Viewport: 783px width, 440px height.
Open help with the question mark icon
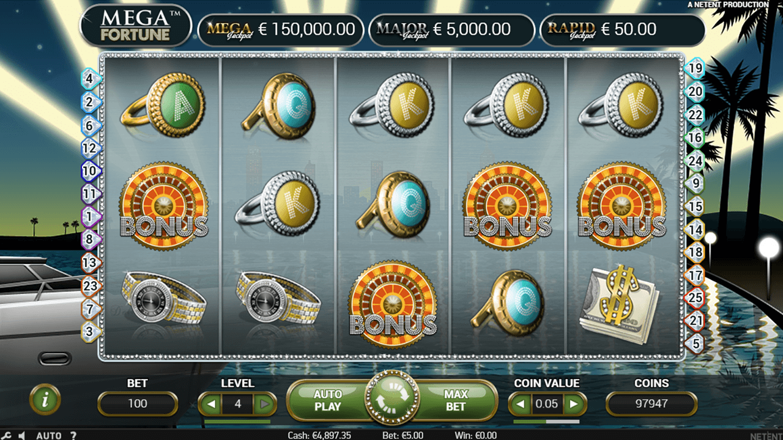click(73, 435)
